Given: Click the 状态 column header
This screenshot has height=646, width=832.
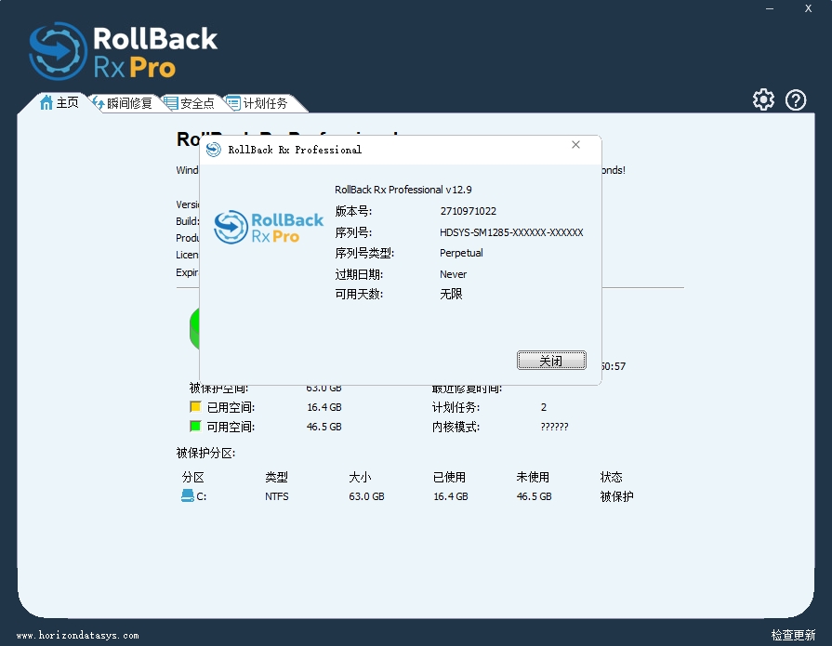Looking at the screenshot, I should (x=612, y=477).
